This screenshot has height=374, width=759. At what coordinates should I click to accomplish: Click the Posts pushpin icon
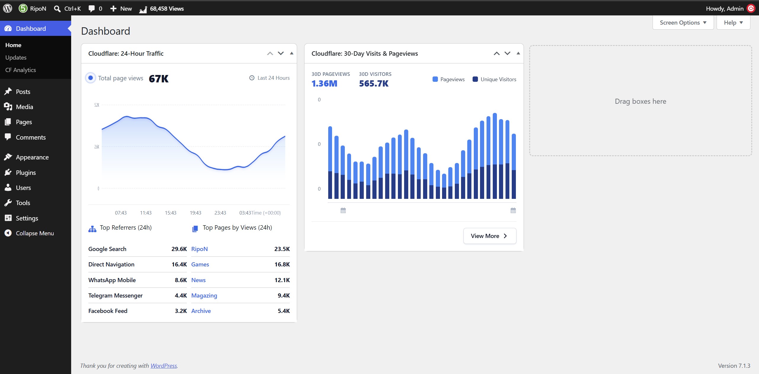tap(8, 91)
